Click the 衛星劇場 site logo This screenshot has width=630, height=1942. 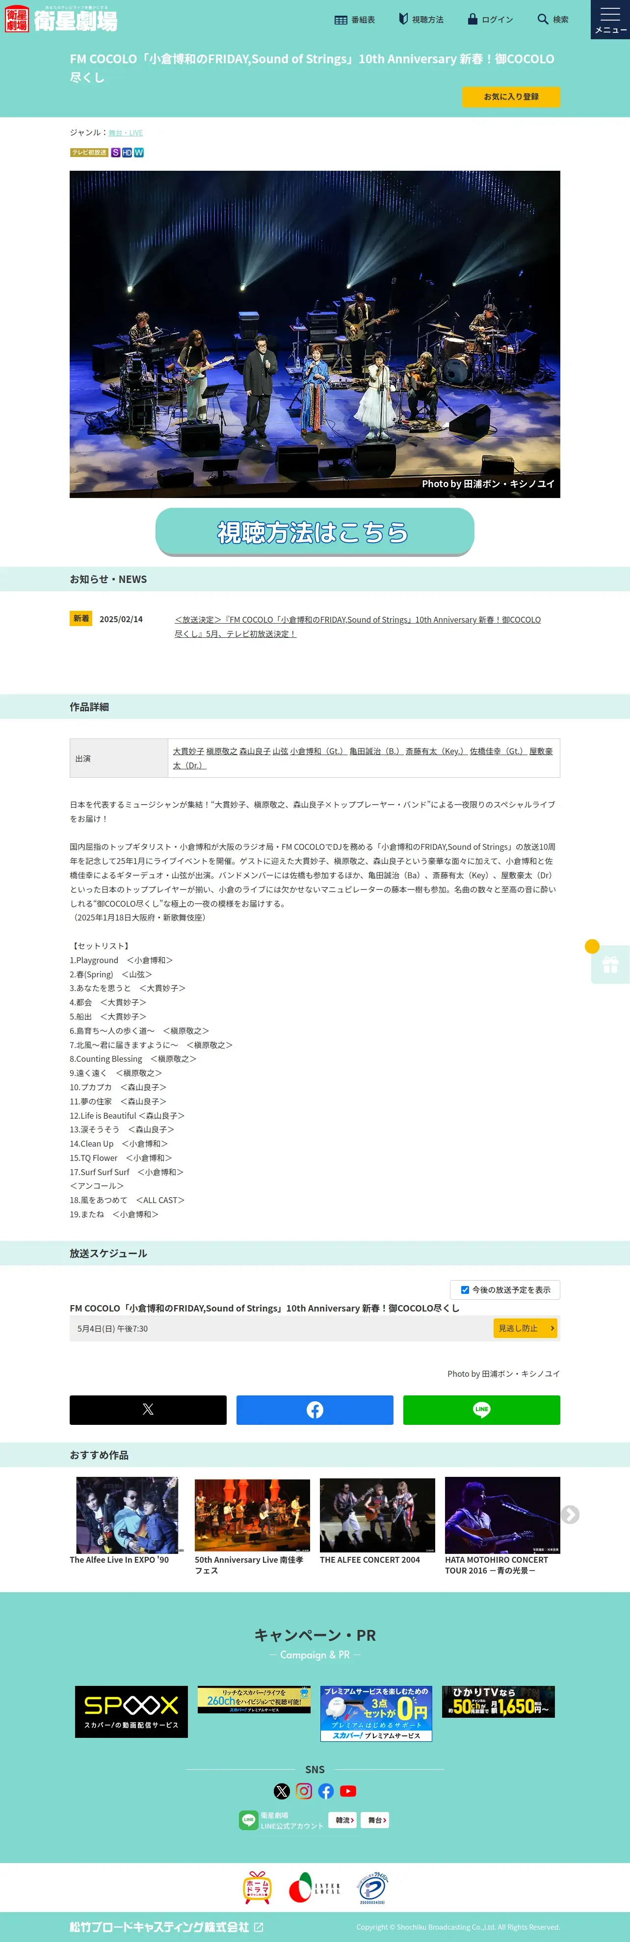tap(61, 20)
